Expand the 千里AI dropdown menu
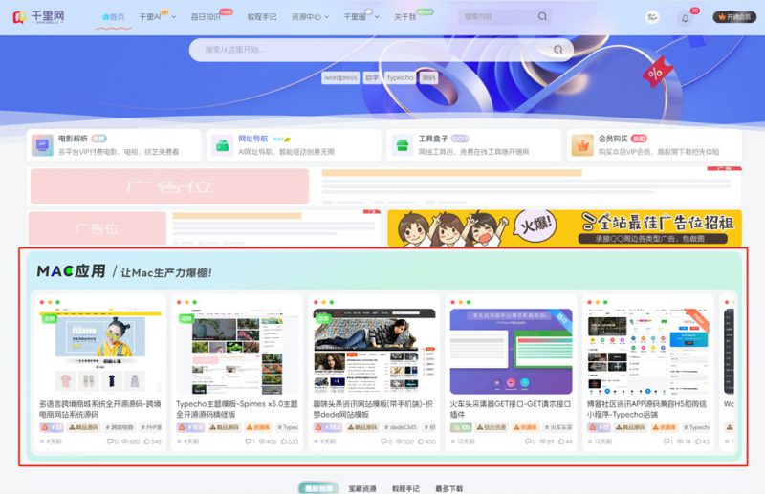This screenshot has width=765, height=494. pyautogui.click(x=157, y=17)
